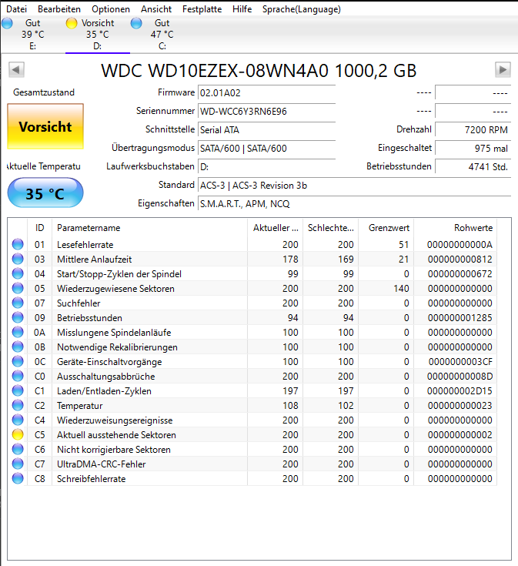Image resolution: width=518 pixels, height=566 pixels.
Task: Click the Eigenschaften S.M.A.R.T., APM, NCQ field
Action: point(354,204)
